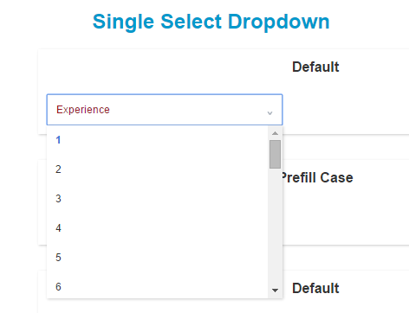Select option 1 from the list
Viewport: 409px width, 313px height.
[158, 140]
